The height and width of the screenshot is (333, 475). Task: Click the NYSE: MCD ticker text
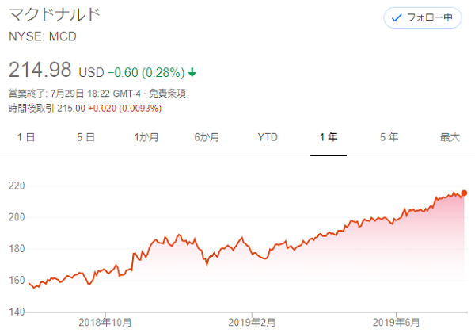pyautogui.click(x=43, y=36)
